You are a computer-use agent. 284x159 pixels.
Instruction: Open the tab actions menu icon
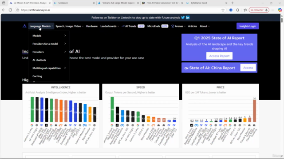pos(4,3)
